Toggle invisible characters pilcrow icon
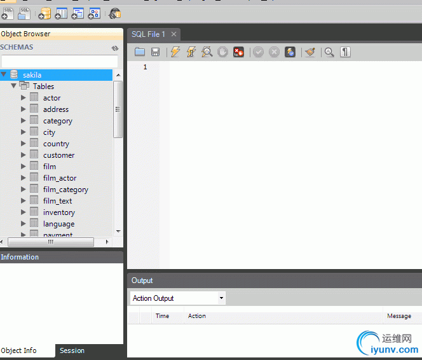The height and width of the screenshot is (360, 422). pos(345,52)
